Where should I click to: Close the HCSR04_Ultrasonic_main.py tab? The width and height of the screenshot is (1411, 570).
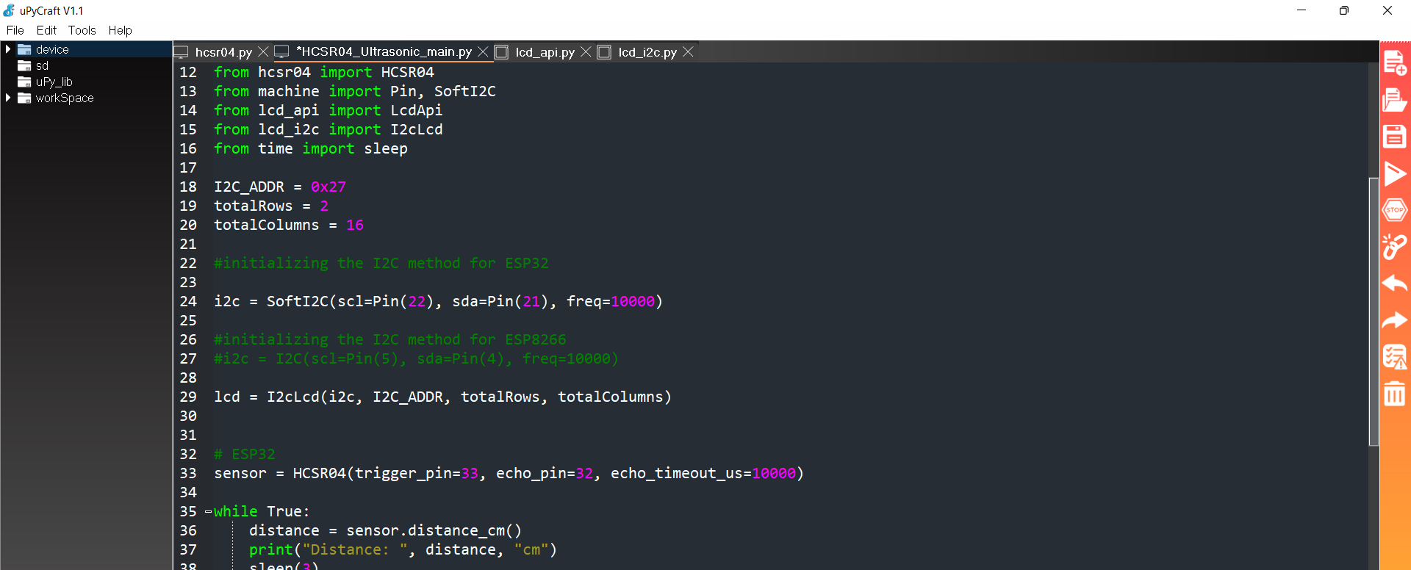(483, 52)
